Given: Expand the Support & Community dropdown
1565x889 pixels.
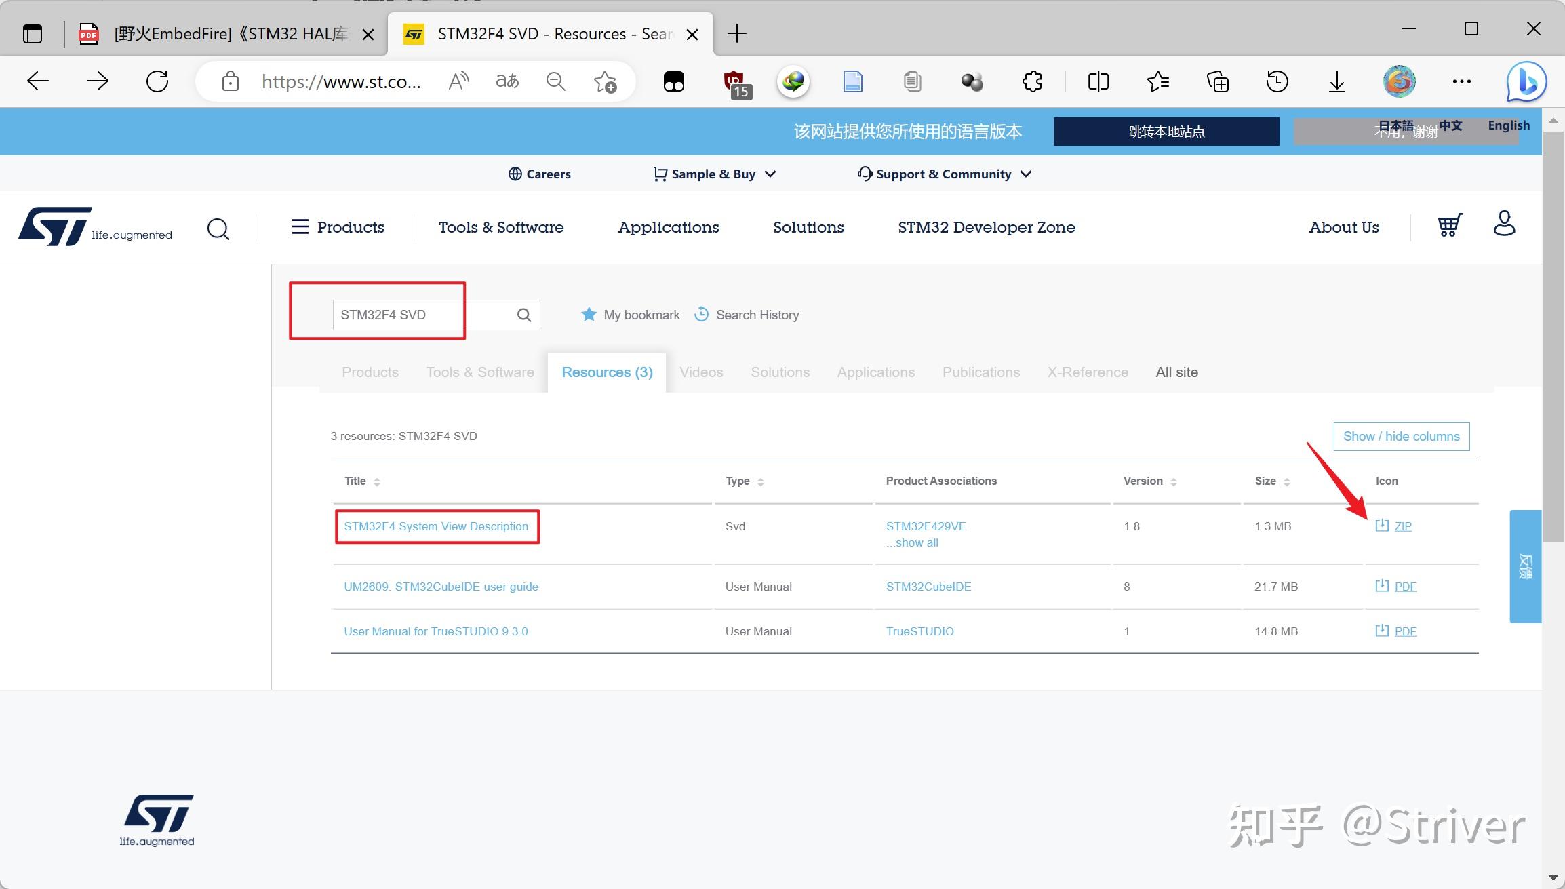Looking at the screenshot, I should point(944,174).
